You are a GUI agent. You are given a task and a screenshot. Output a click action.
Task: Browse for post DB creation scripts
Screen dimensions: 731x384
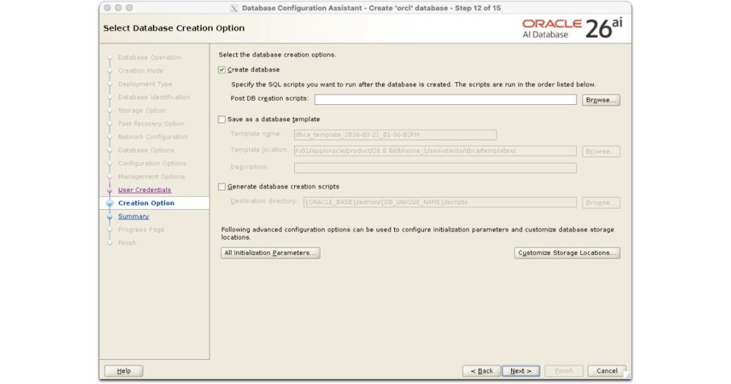coord(601,100)
